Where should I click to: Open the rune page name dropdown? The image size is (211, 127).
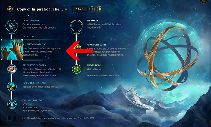click(66, 9)
